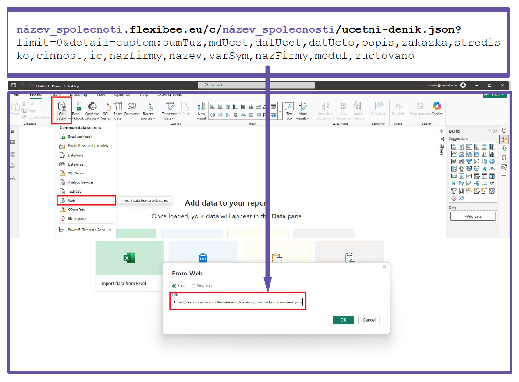Select the Advanced radio option
The image size is (519, 382).
click(x=193, y=286)
